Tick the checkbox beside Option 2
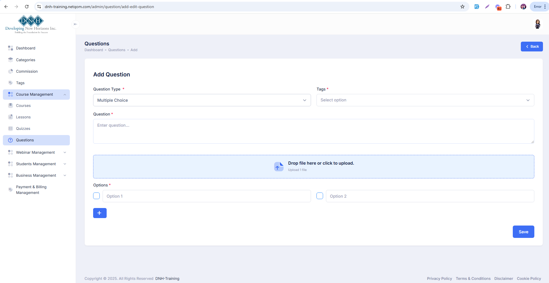549x283 pixels. click(x=320, y=196)
